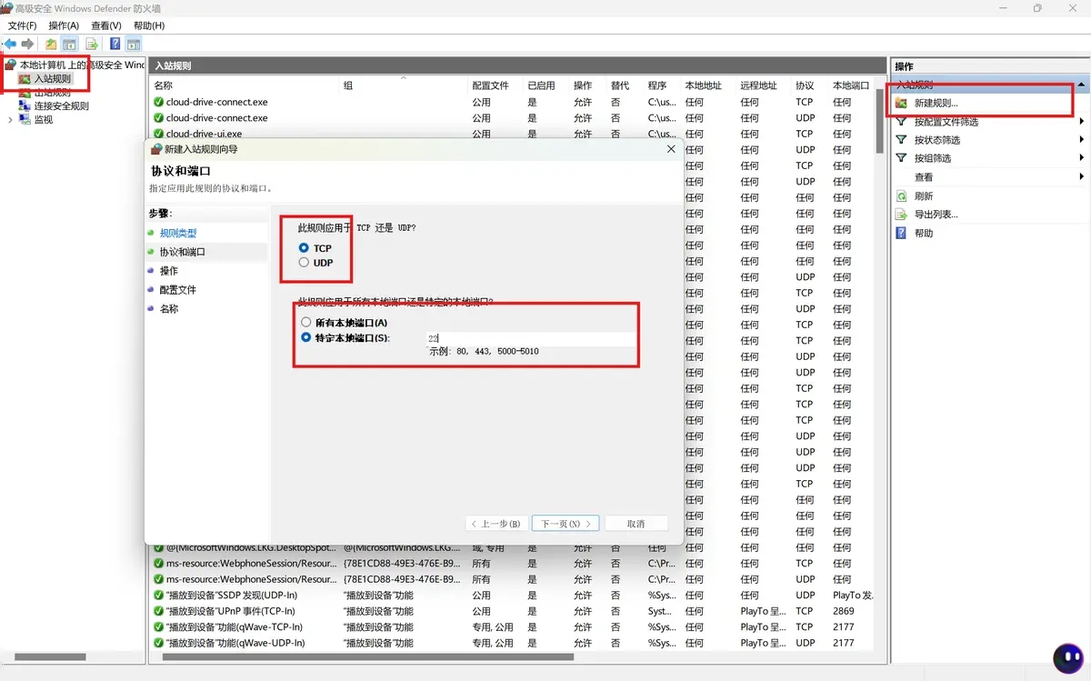Select the TCP radio button
The height and width of the screenshot is (681, 1091).
[304, 248]
